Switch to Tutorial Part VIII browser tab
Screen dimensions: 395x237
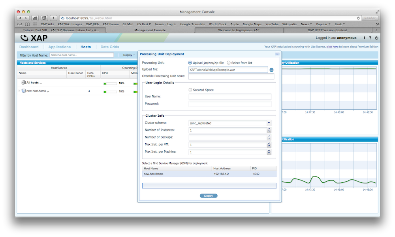pyautogui.click(x=61, y=30)
